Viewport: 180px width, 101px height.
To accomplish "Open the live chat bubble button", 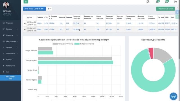I will [x=173, y=96].
